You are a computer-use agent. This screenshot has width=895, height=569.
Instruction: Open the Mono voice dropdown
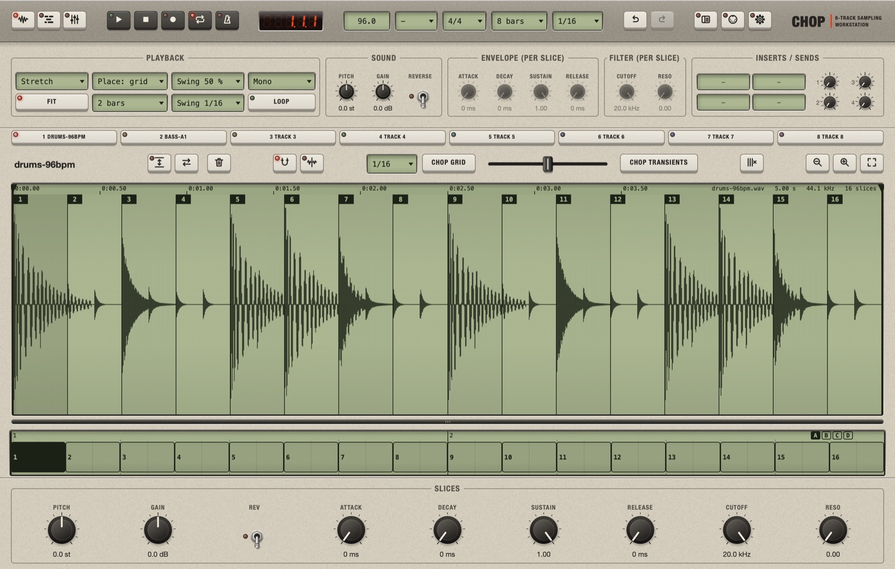(x=281, y=82)
